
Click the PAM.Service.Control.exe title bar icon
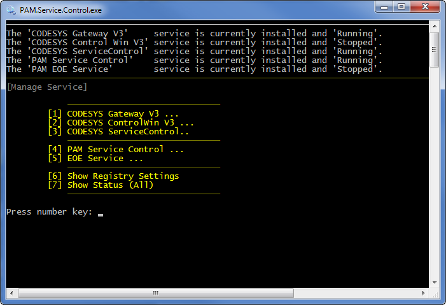(x=11, y=10)
